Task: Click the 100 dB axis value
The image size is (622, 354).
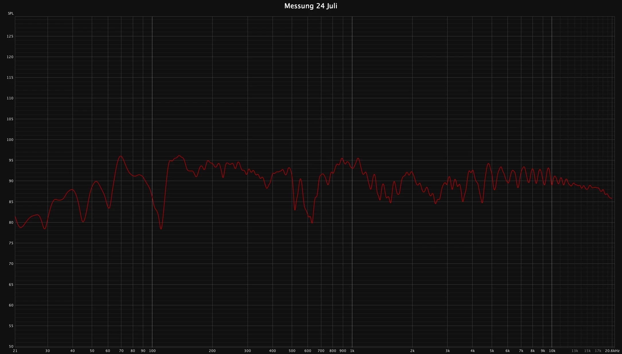Action: click(10, 140)
